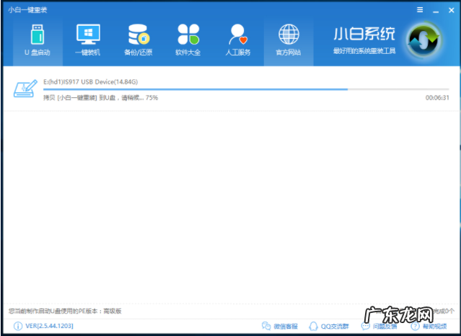Click the 75% copy status text
The width and height of the screenshot is (461, 336).
tap(100, 98)
